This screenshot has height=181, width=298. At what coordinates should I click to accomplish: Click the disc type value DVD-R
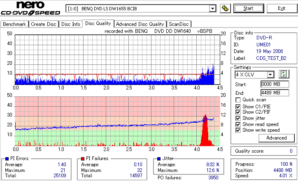264,38
